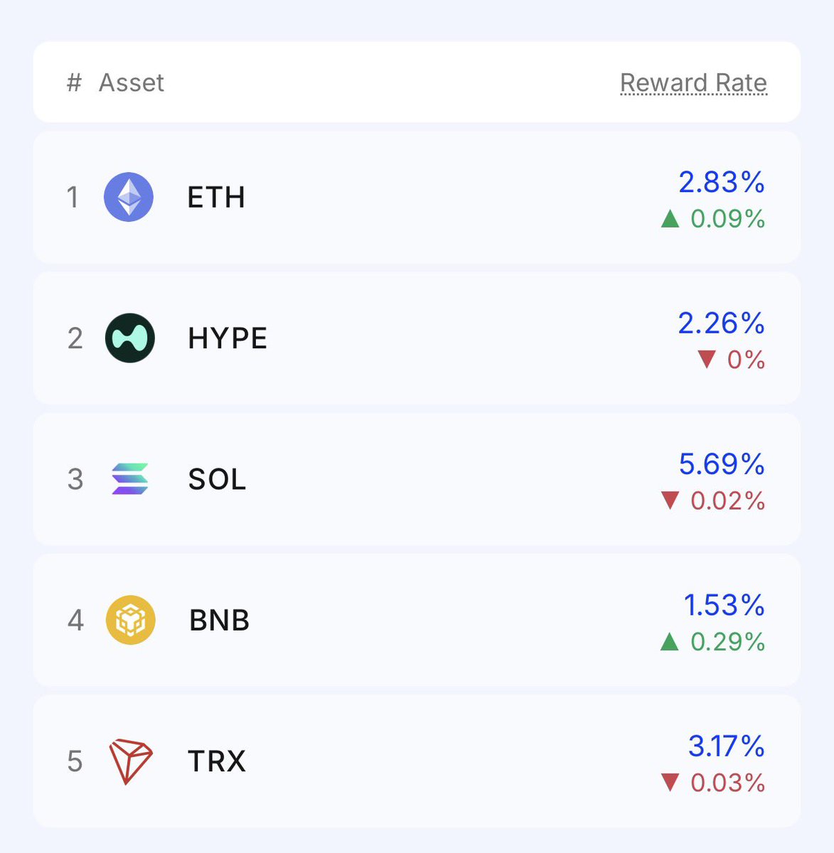Click the HYPE token dark logo
This screenshot has height=853, width=834.
coord(130,338)
